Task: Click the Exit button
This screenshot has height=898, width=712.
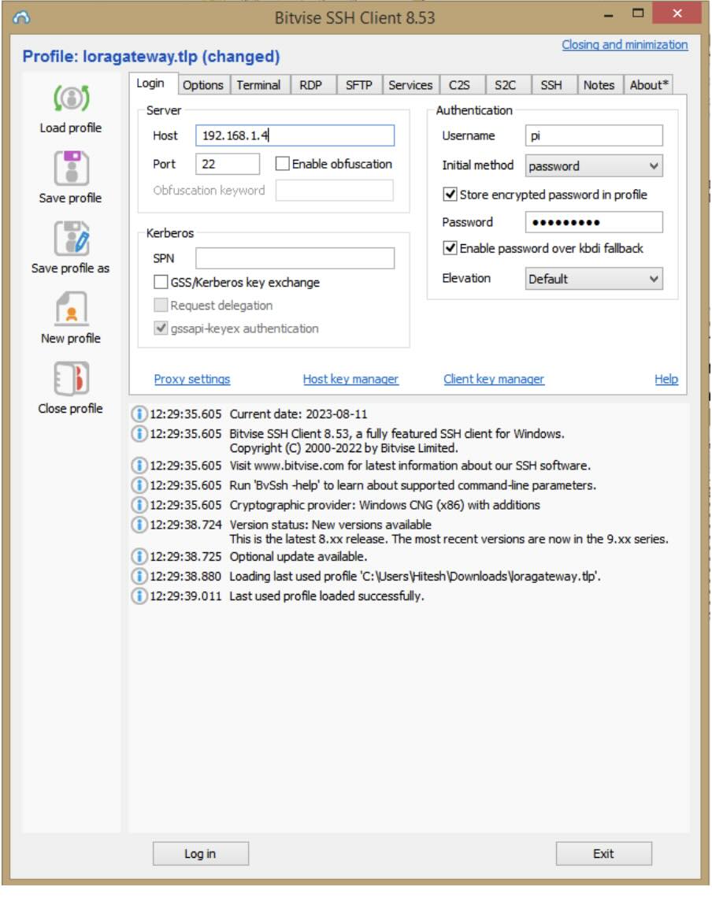Action: coord(604,855)
